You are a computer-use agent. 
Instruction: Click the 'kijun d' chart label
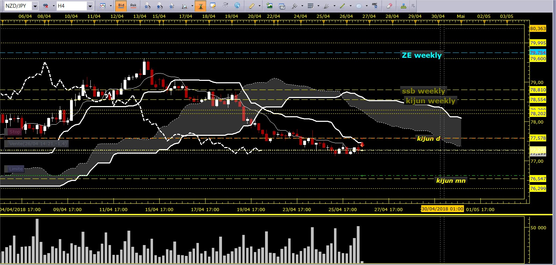click(429, 139)
